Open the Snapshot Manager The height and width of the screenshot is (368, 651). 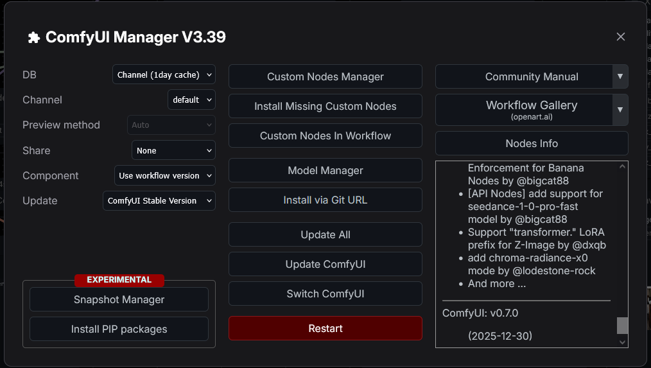click(119, 299)
